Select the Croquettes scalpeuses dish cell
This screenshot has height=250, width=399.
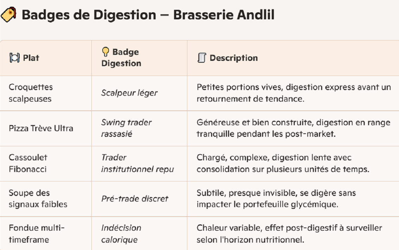(30, 93)
